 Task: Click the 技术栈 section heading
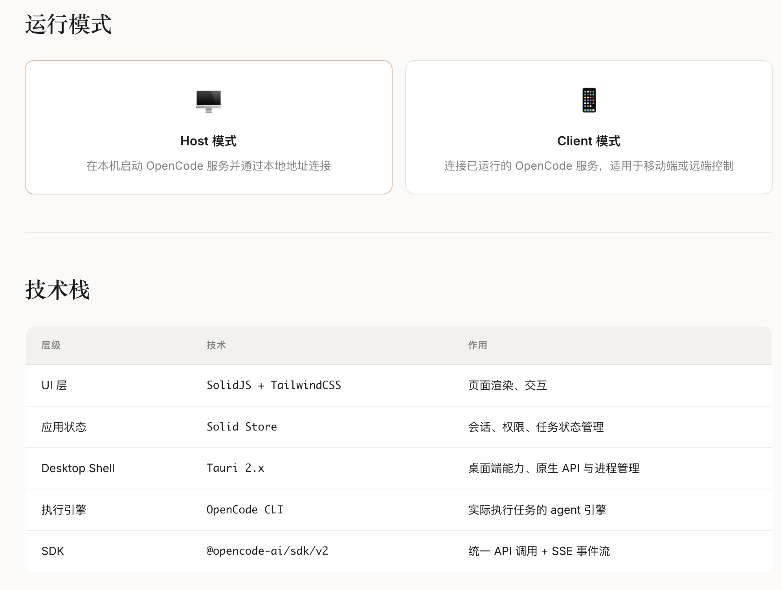58,290
